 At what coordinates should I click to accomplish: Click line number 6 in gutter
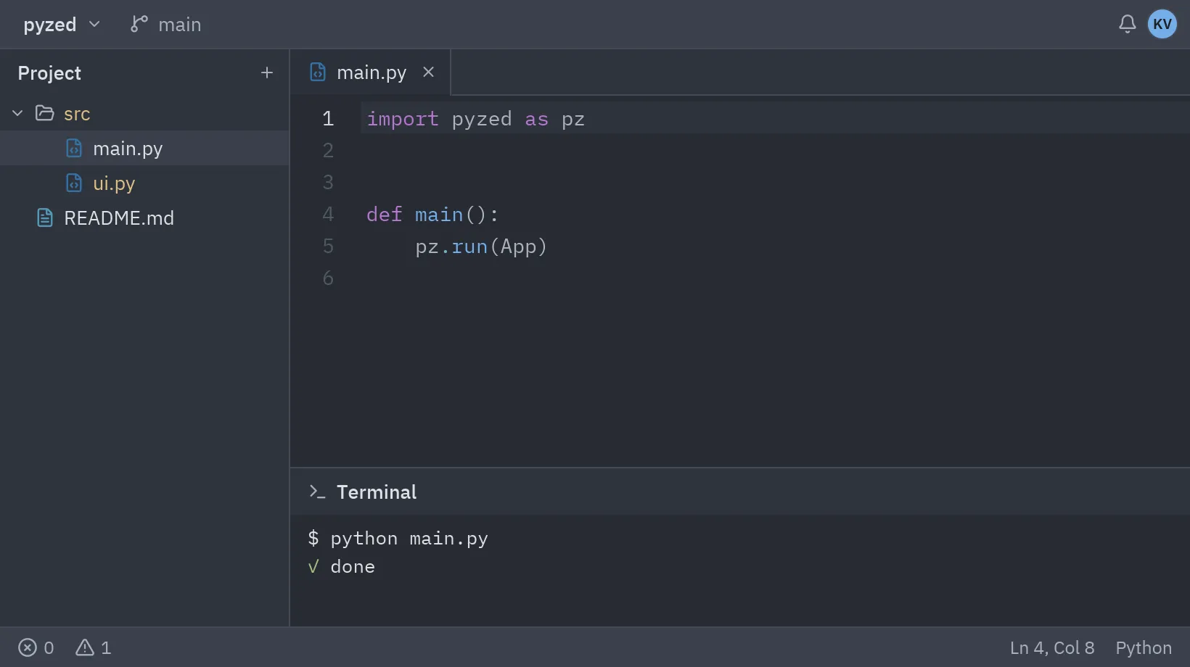point(328,278)
